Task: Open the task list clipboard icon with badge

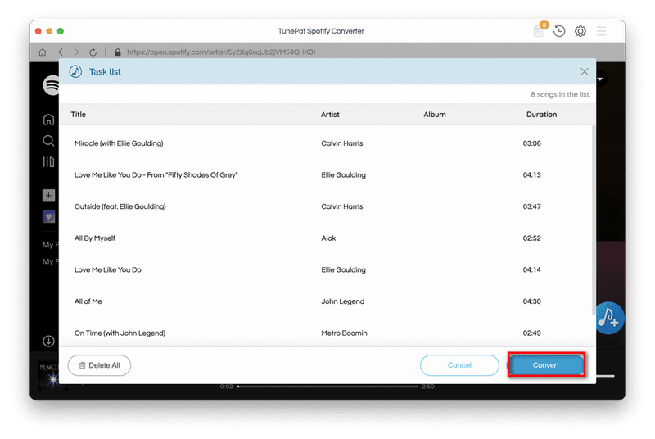Action: pos(540,30)
